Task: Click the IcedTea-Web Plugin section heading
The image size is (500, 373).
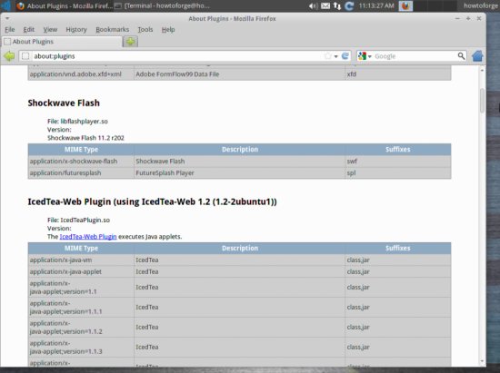Action: pyautogui.click(x=153, y=201)
